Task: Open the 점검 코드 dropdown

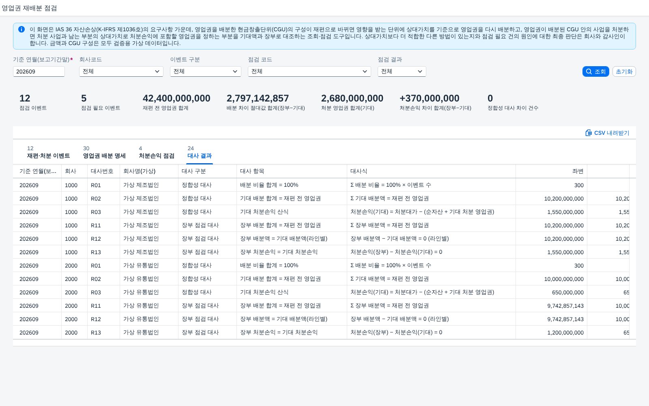Action: (x=309, y=71)
